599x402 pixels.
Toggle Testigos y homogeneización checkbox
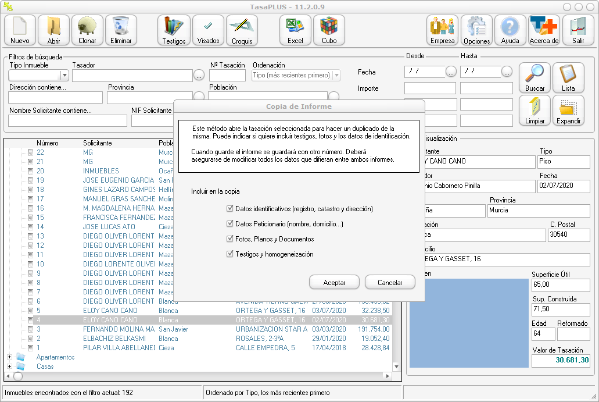(230, 254)
